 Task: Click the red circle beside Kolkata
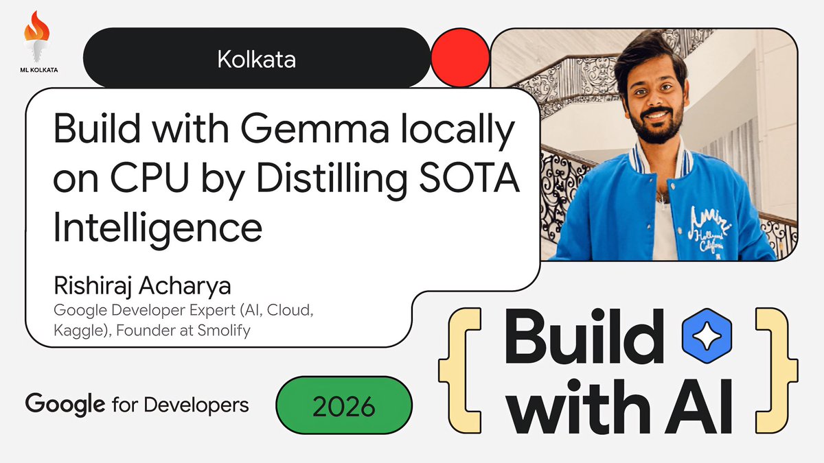click(x=460, y=58)
